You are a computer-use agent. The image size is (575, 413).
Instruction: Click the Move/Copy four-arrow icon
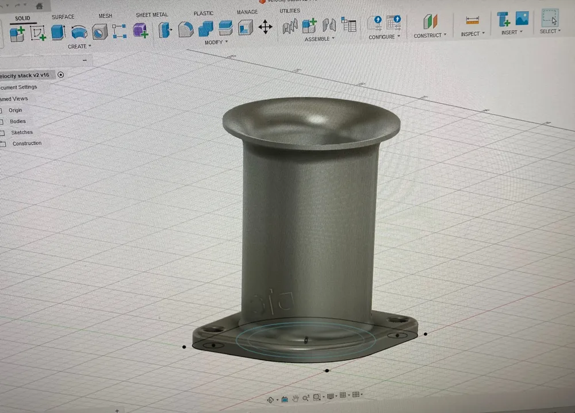pyautogui.click(x=265, y=27)
